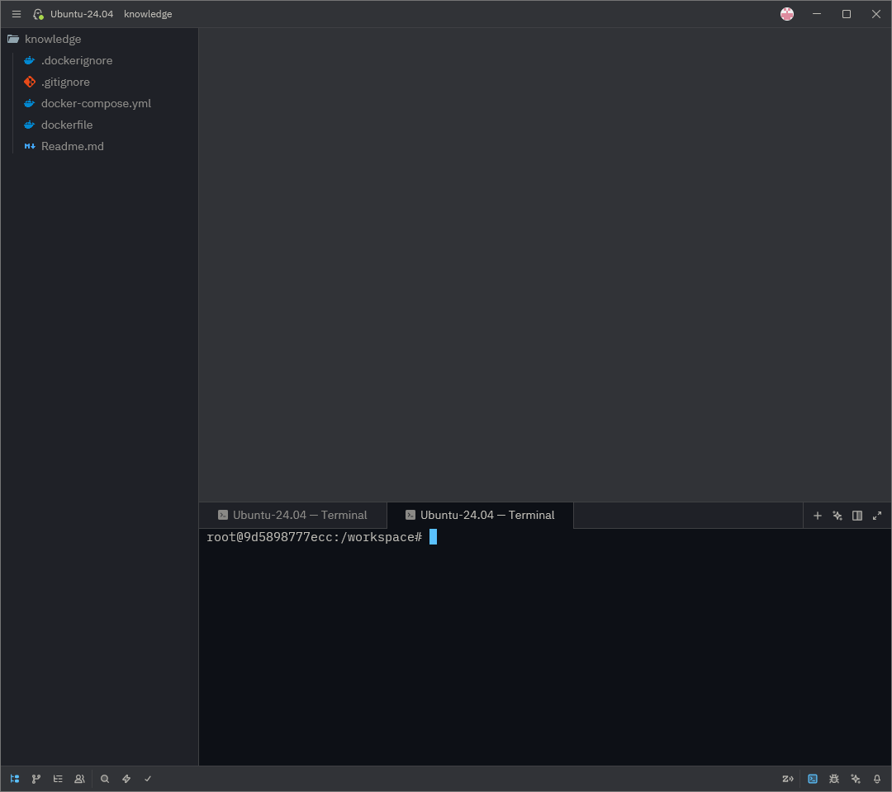The width and height of the screenshot is (892, 792).
Task: Toggle the project panel from status bar
Action: [15, 779]
